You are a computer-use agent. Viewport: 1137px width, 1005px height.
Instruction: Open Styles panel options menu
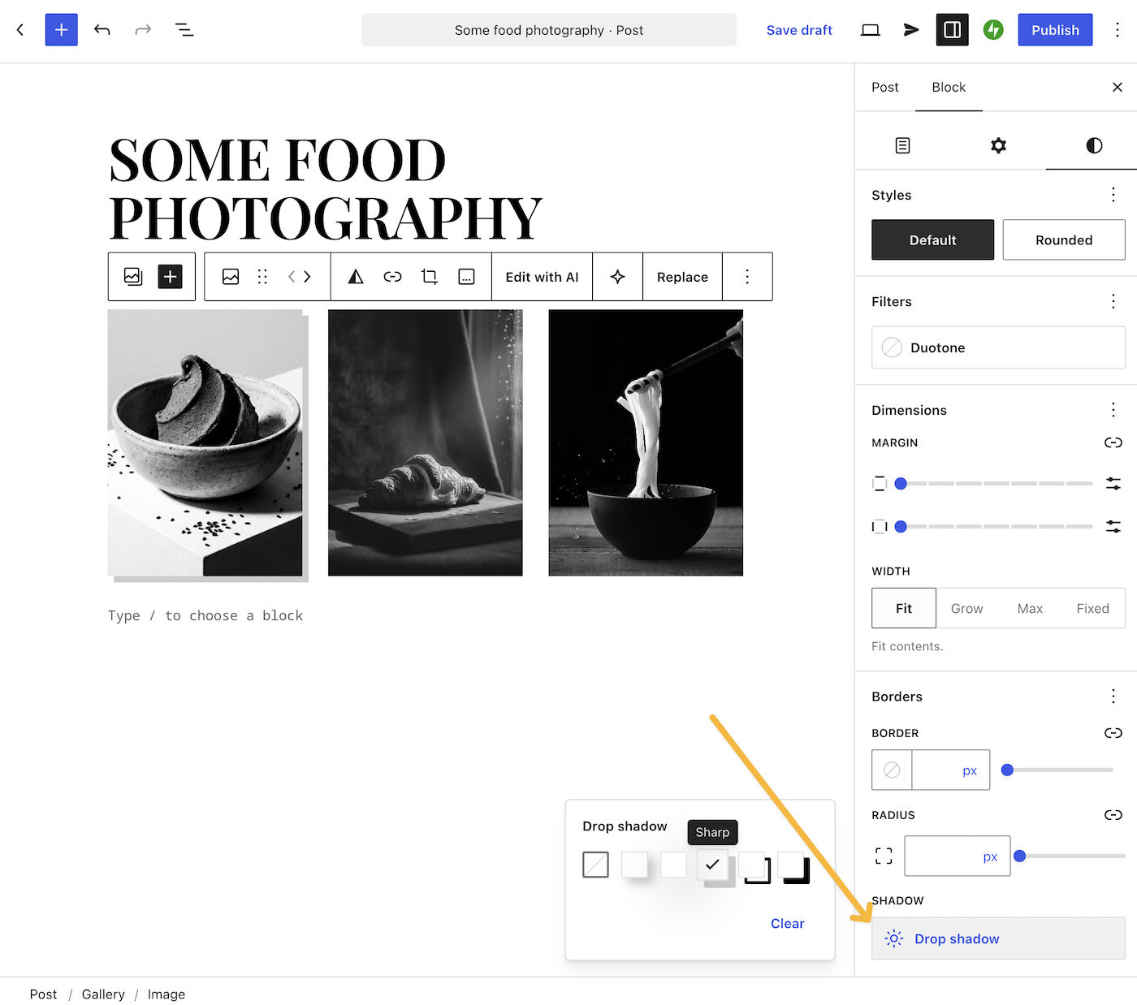pyautogui.click(x=1113, y=195)
